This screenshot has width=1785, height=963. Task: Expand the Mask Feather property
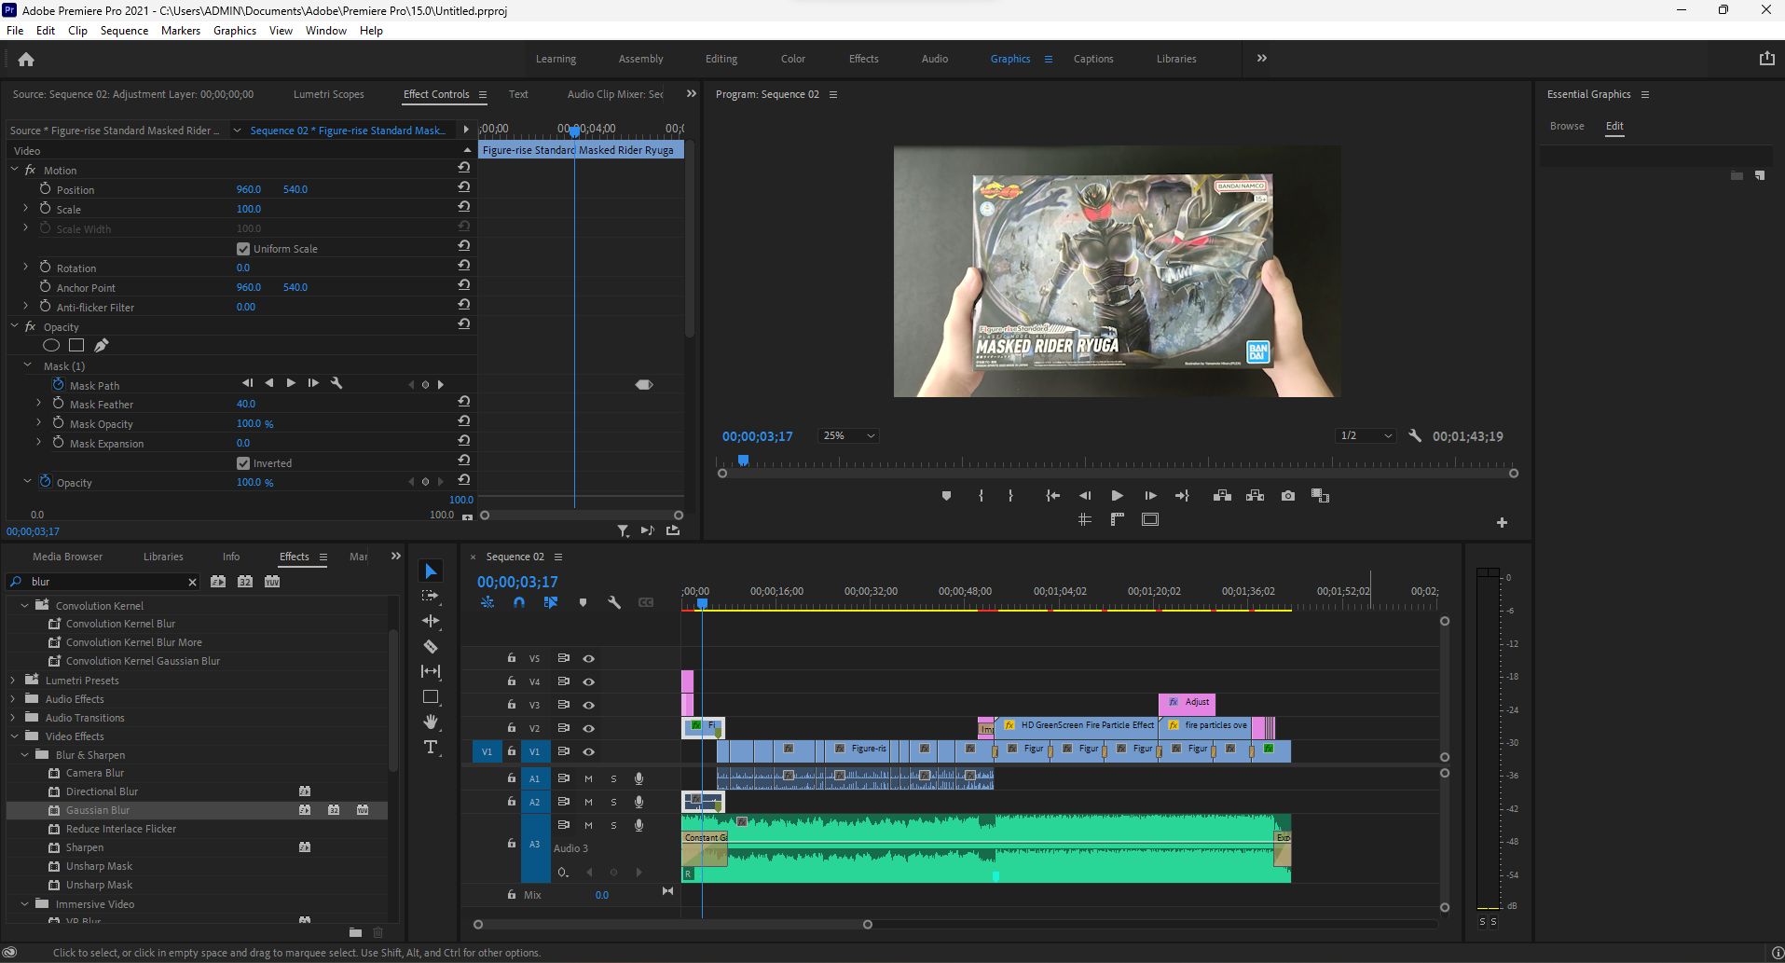click(38, 404)
